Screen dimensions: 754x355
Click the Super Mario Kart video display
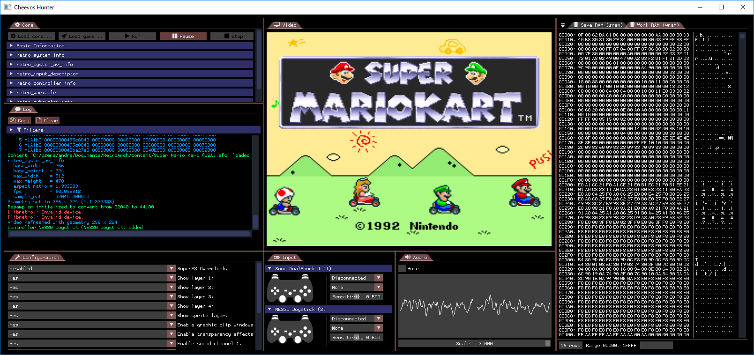[x=409, y=139]
